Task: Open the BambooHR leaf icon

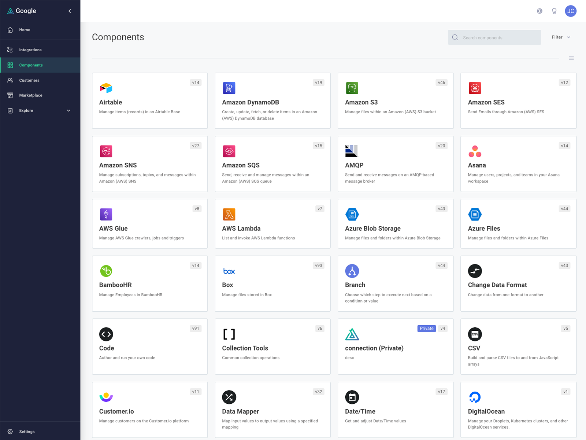Action: pos(106,271)
